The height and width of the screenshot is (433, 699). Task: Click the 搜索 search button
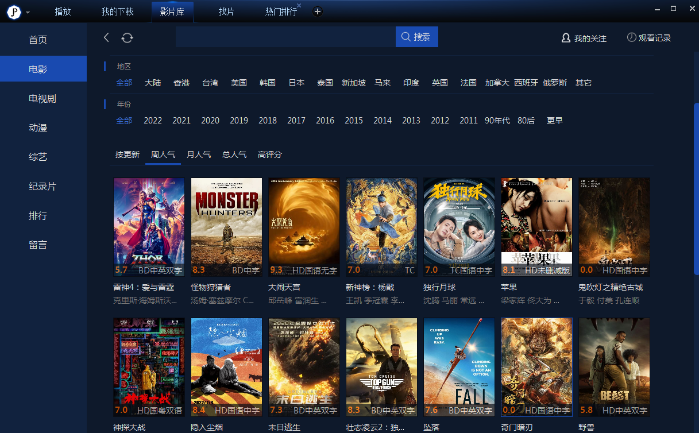click(417, 37)
